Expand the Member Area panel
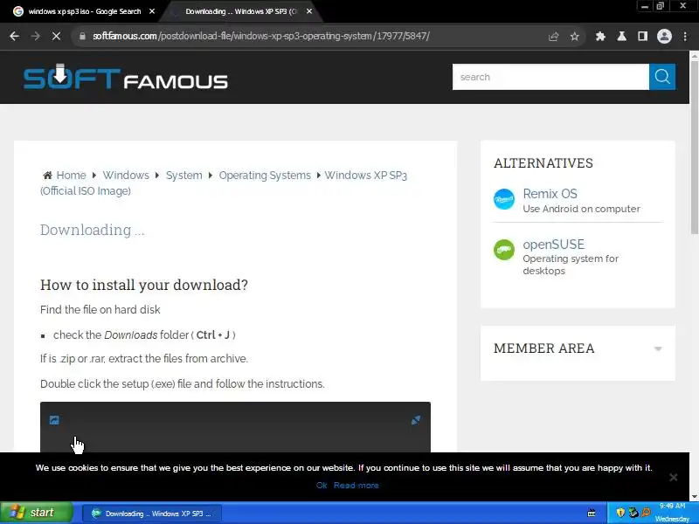The width and height of the screenshot is (699, 524). (x=658, y=348)
